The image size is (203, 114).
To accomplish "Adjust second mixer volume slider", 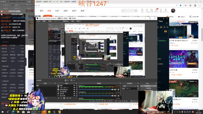I will [96, 96].
